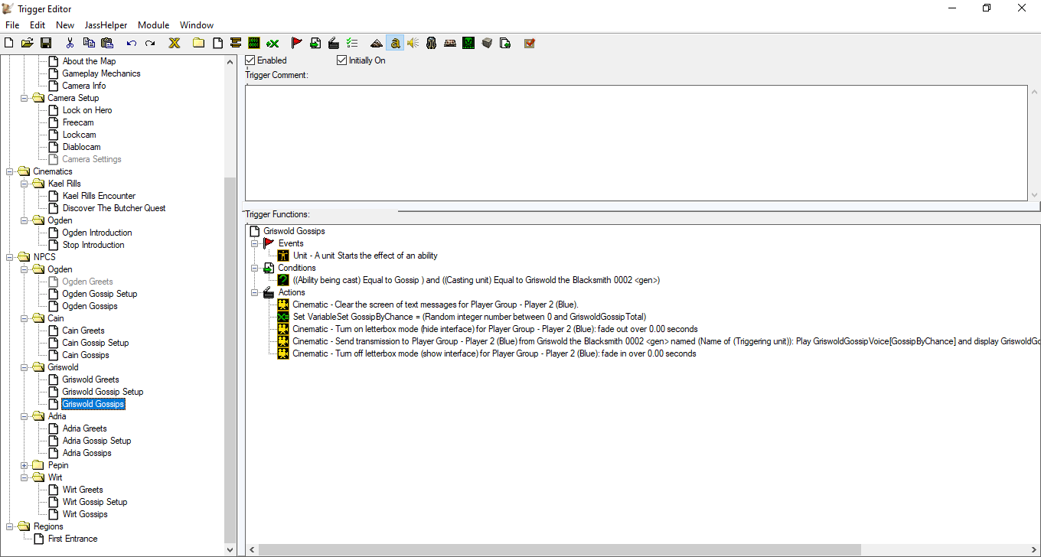Click inside the Trigger Comment text area
The image size is (1041, 557).
(636, 142)
